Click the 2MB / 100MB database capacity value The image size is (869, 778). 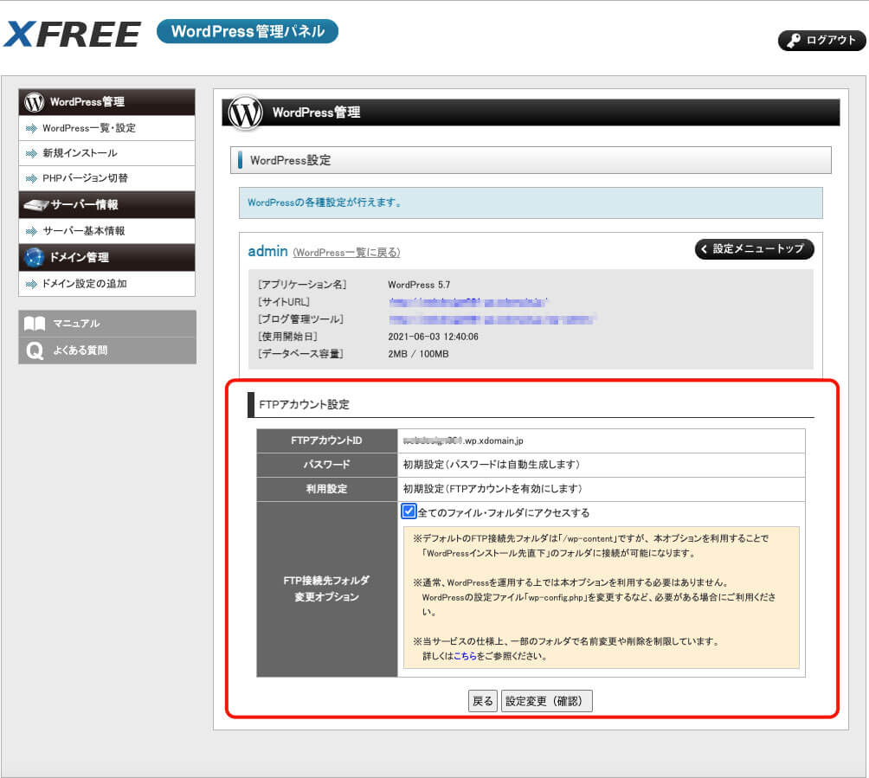418,354
